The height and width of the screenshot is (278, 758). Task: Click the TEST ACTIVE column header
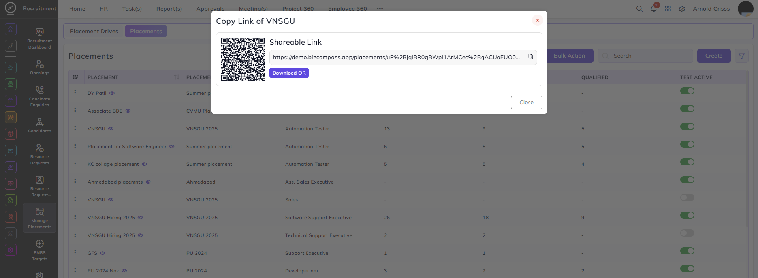coord(696,77)
